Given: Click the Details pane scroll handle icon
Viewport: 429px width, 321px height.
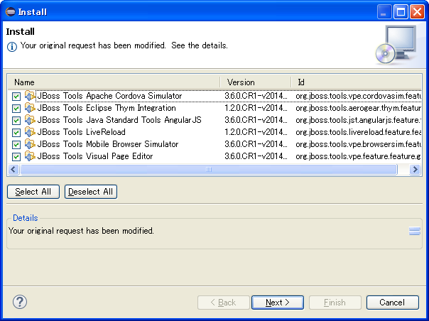Looking at the screenshot, I should point(415,232).
